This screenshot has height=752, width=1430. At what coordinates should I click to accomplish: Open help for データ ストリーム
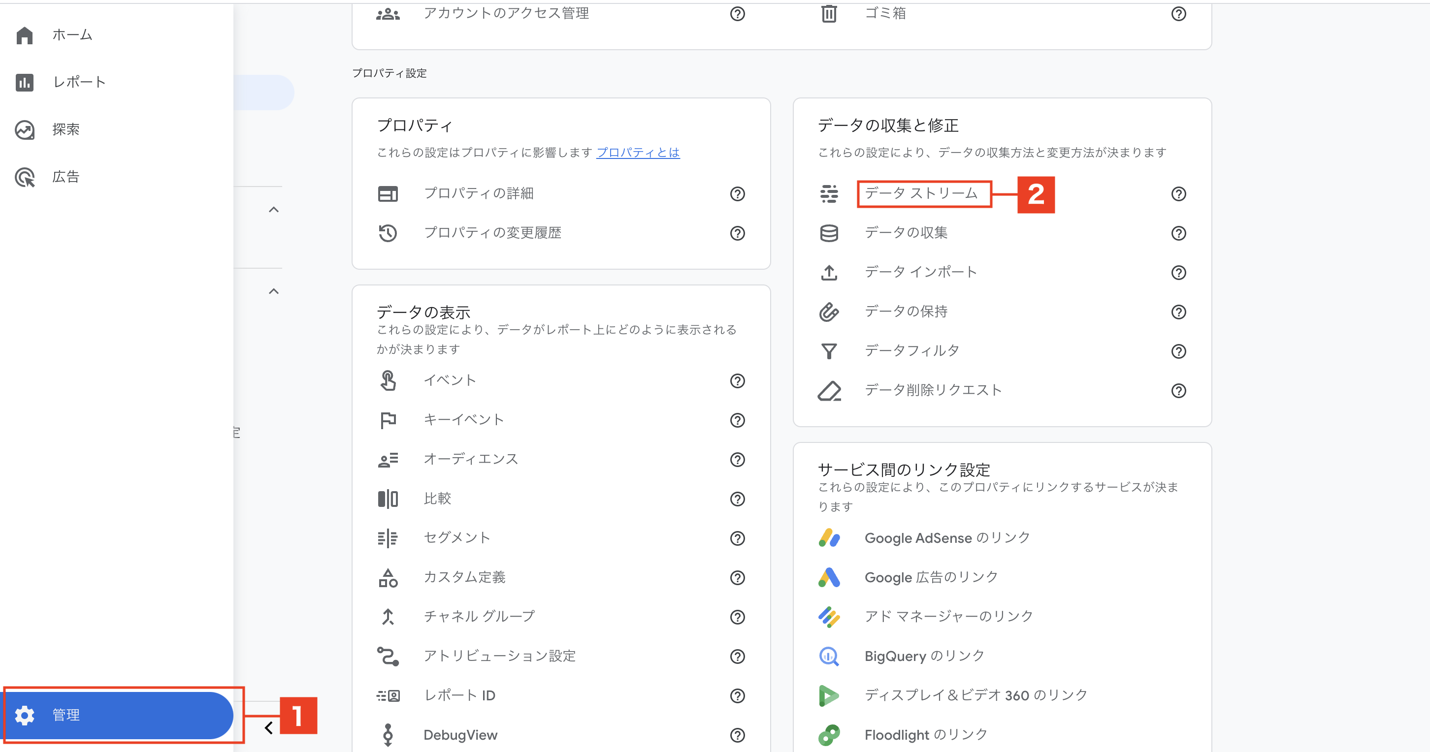1178,194
